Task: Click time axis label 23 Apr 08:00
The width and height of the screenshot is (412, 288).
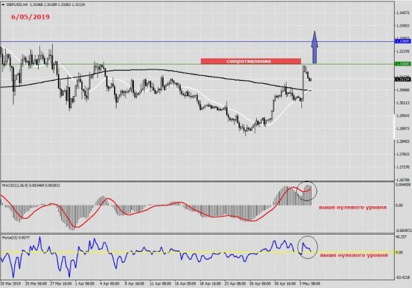Action: [235, 283]
